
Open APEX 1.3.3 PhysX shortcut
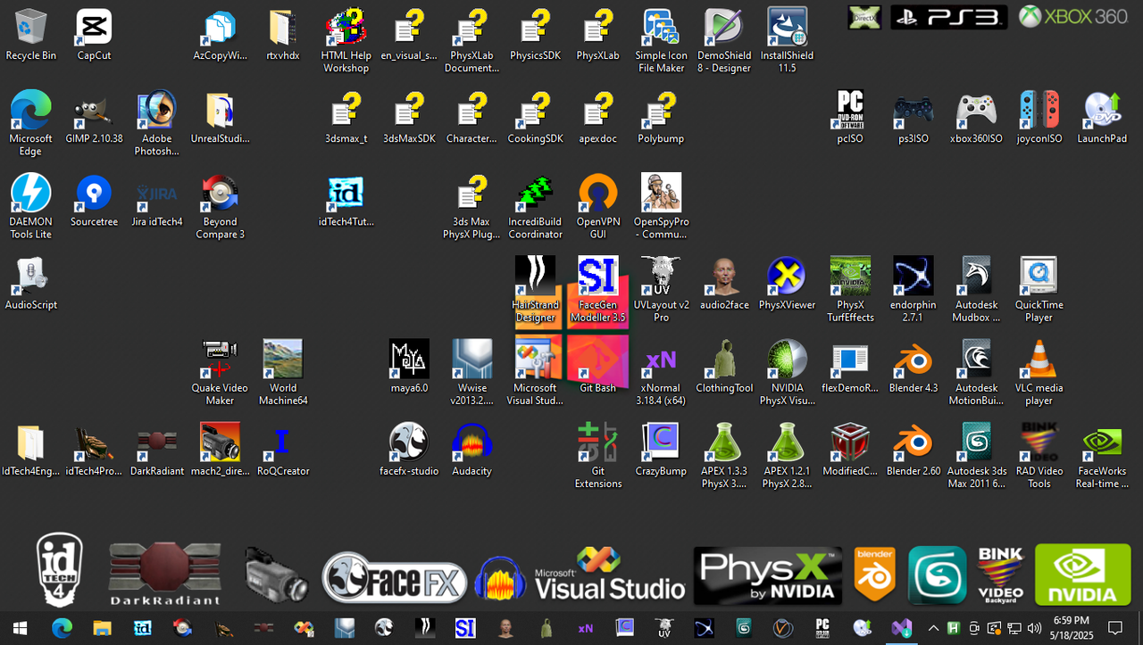[724, 456]
